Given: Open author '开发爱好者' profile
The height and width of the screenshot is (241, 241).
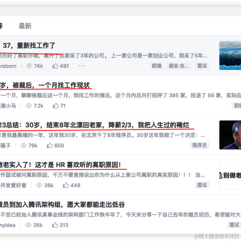Looking at the screenshot, I should [x=13, y=185].
